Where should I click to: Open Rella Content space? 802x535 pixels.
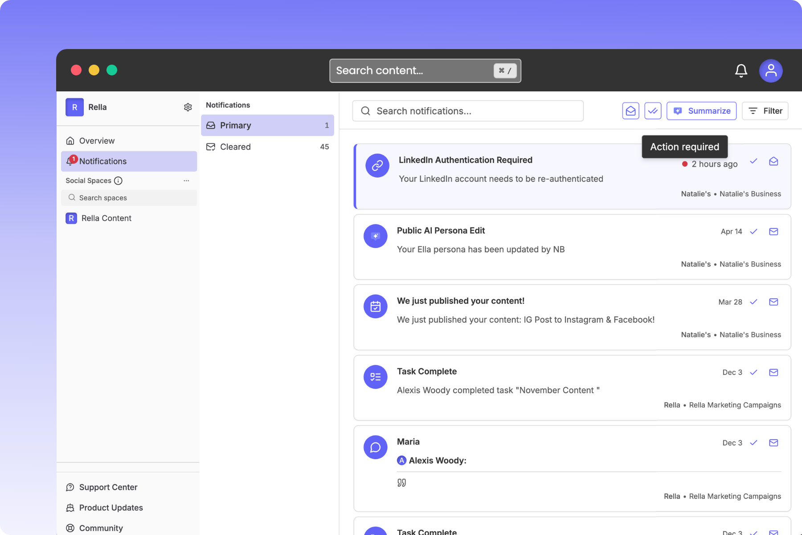129,218
